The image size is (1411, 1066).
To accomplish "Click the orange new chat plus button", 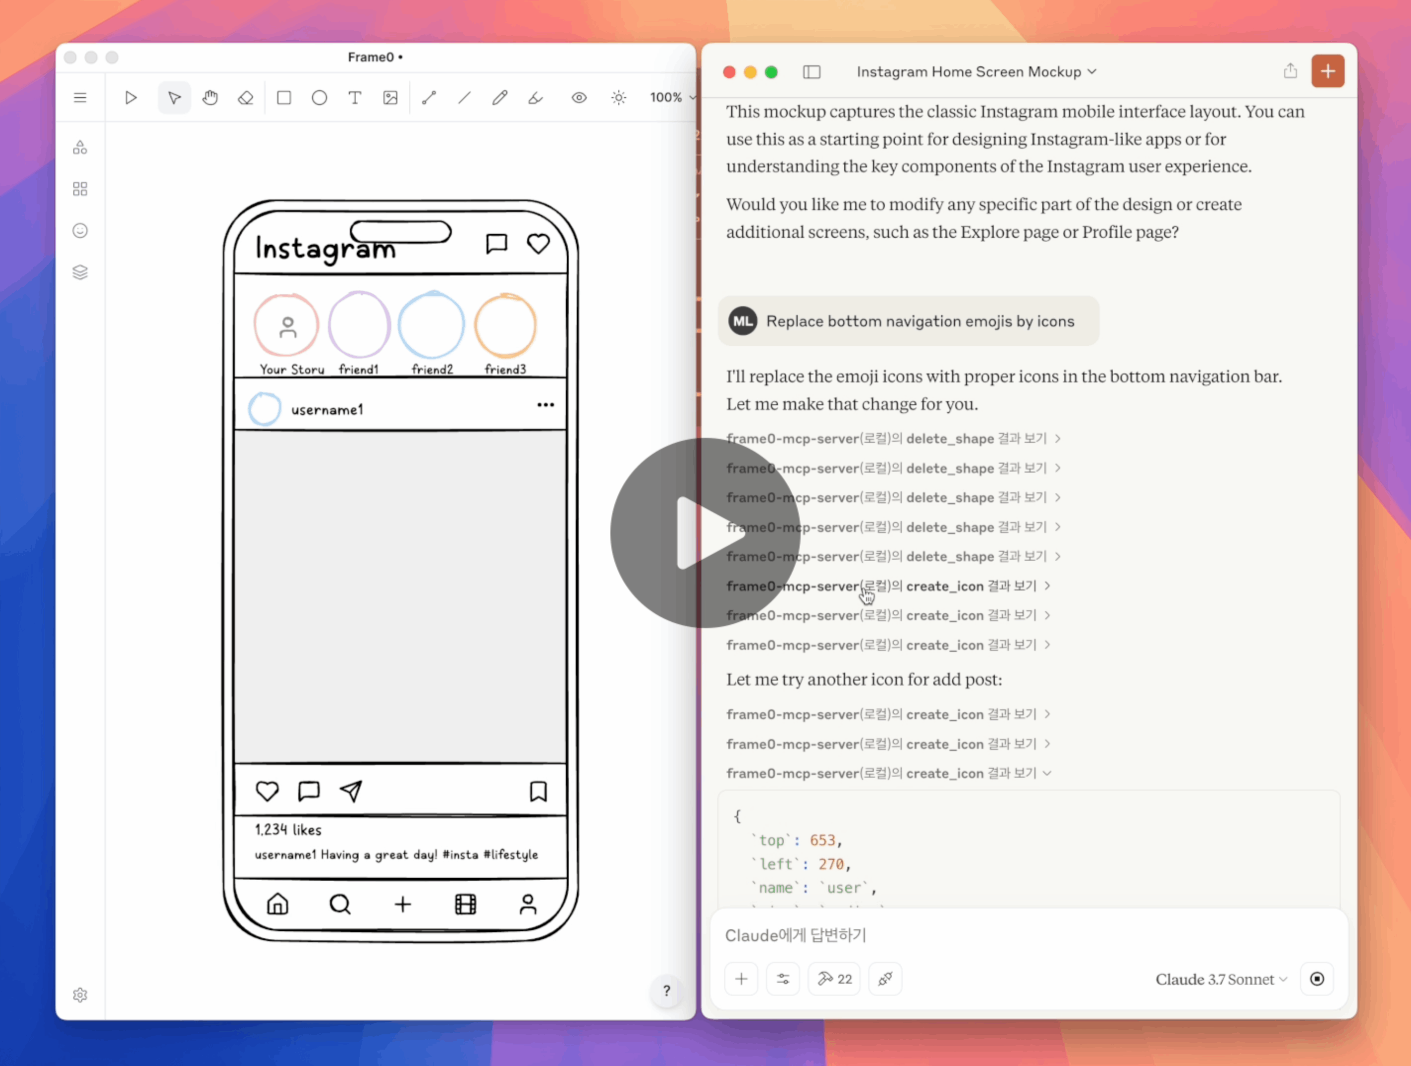I will 1327,71.
